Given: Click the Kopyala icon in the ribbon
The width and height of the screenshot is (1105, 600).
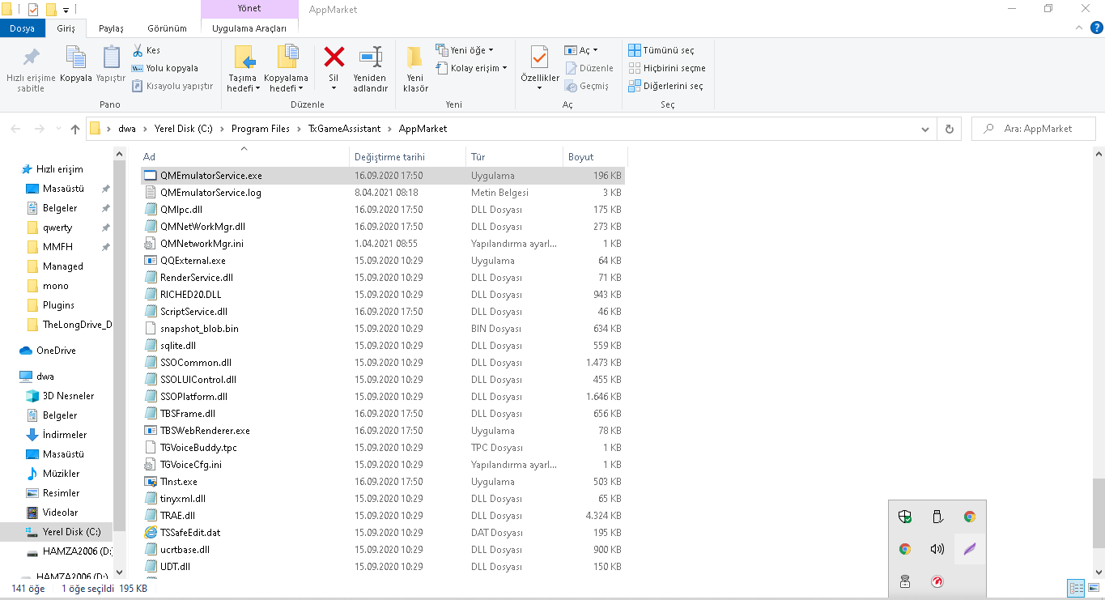Looking at the screenshot, I should 76,57.
